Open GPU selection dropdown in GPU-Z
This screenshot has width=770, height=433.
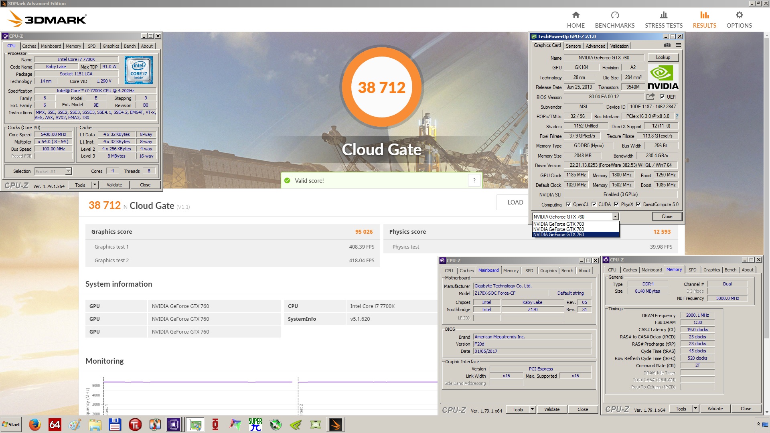tap(615, 217)
